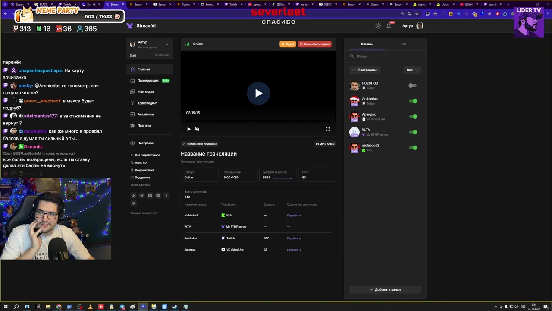Open Планировщик scheduler in sidebar
552x311 pixels.
coord(150,80)
